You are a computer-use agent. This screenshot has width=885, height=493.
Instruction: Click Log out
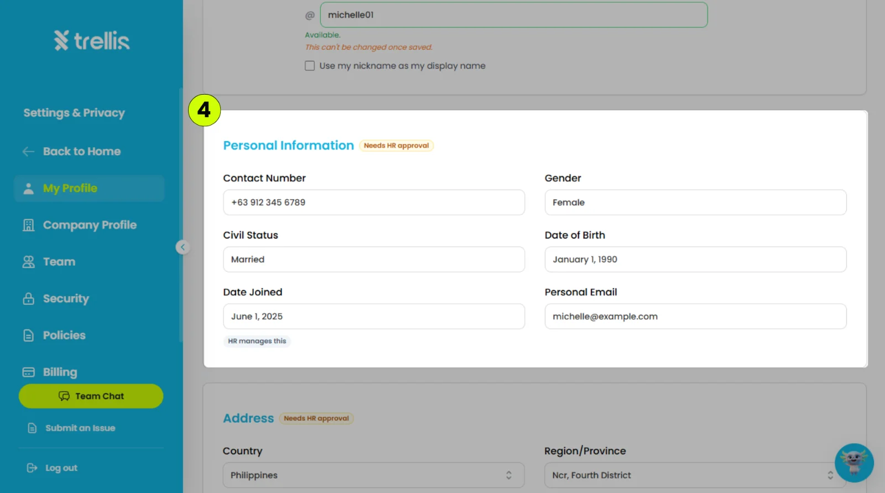coord(61,468)
